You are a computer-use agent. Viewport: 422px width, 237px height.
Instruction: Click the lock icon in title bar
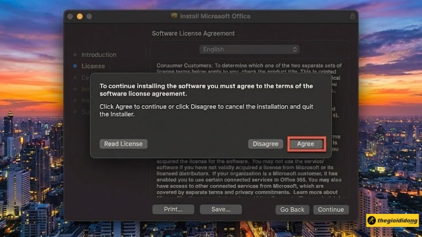[x=352, y=16]
